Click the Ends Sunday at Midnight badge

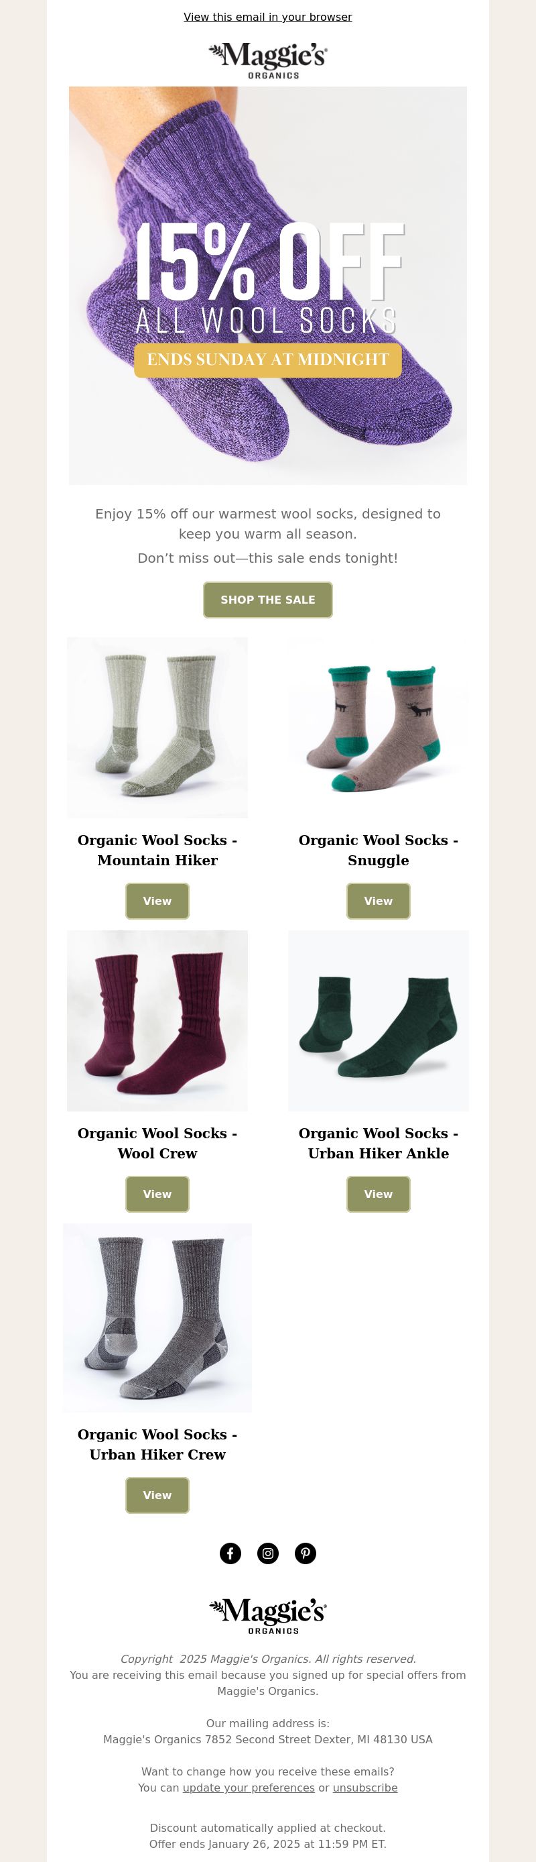[x=268, y=360]
